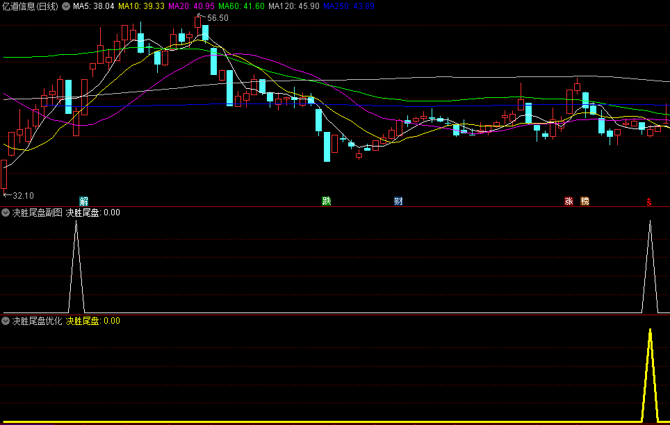Select the MA120: 45.90 value label
The width and height of the screenshot is (670, 425).
click(x=294, y=6)
